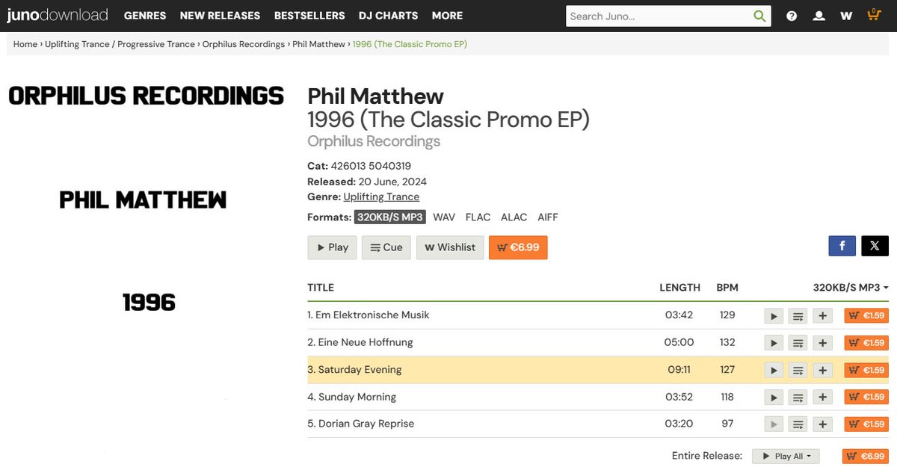Image resolution: width=897 pixels, height=470 pixels.
Task: Play track Em Elektronische Musik
Action: (x=774, y=316)
